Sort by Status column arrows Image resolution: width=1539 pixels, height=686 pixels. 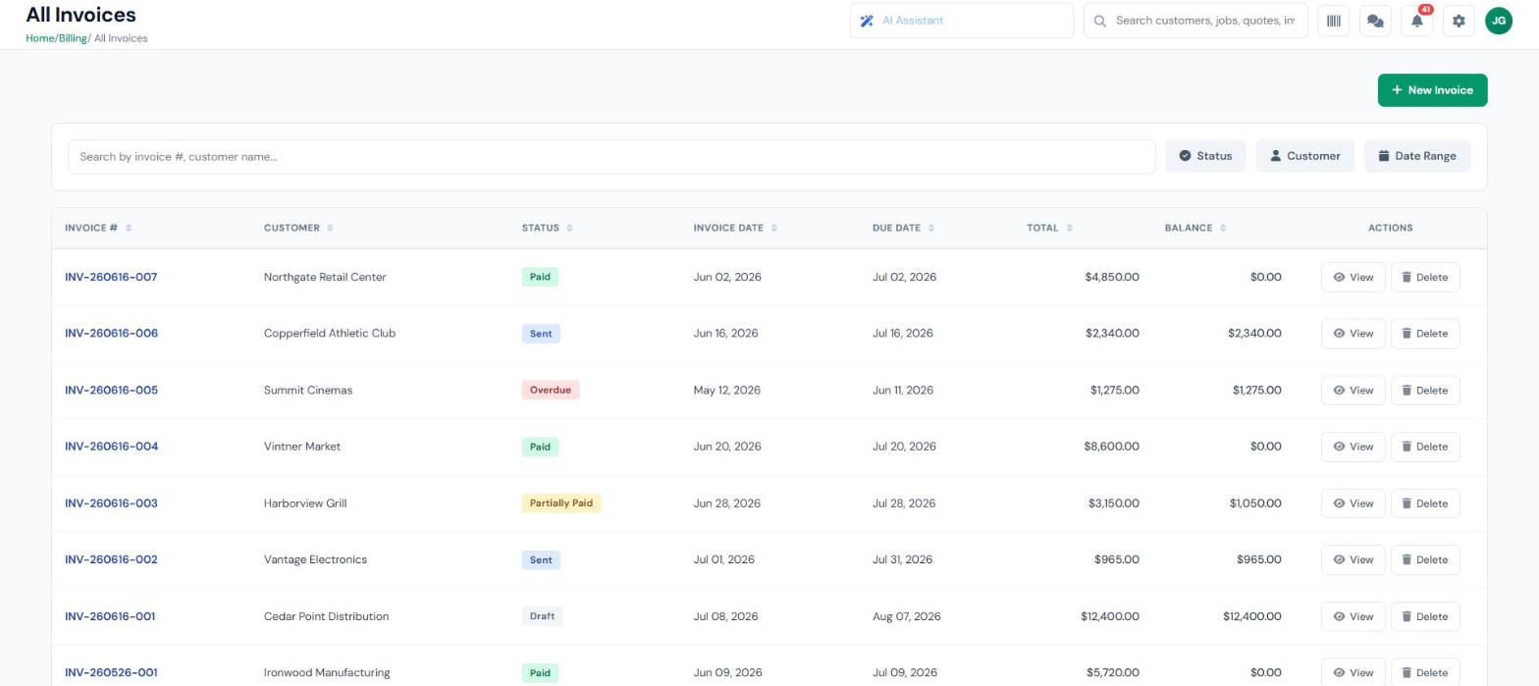[x=569, y=228]
